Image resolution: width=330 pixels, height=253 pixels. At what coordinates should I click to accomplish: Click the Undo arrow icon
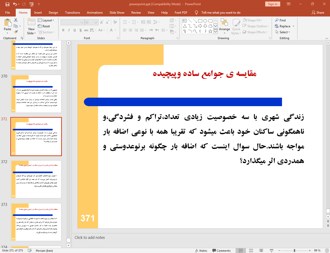15,4
